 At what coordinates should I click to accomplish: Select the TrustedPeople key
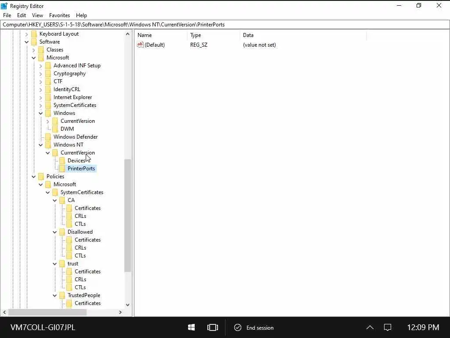(x=84, y=295)
